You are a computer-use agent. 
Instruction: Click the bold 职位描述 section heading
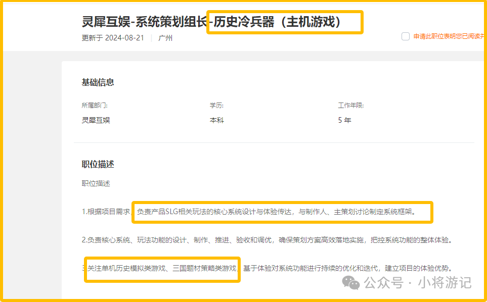[x=98, y=164]
